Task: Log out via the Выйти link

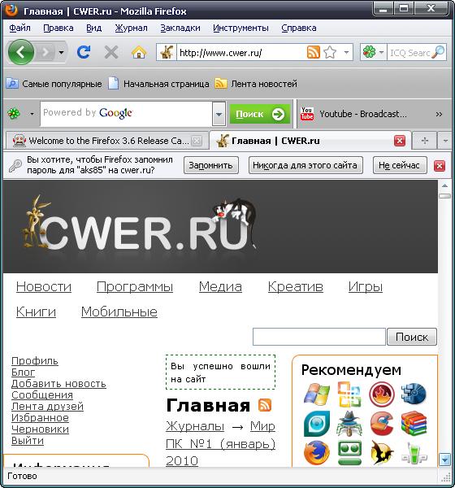Action: (x=28, y=441)
